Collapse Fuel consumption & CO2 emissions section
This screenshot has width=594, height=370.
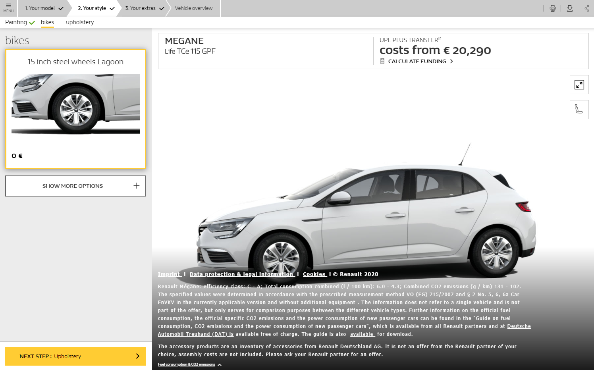[189, 364]
